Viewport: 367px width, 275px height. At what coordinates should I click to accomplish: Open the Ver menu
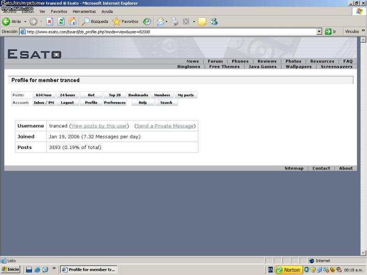(x=42, y=11)
